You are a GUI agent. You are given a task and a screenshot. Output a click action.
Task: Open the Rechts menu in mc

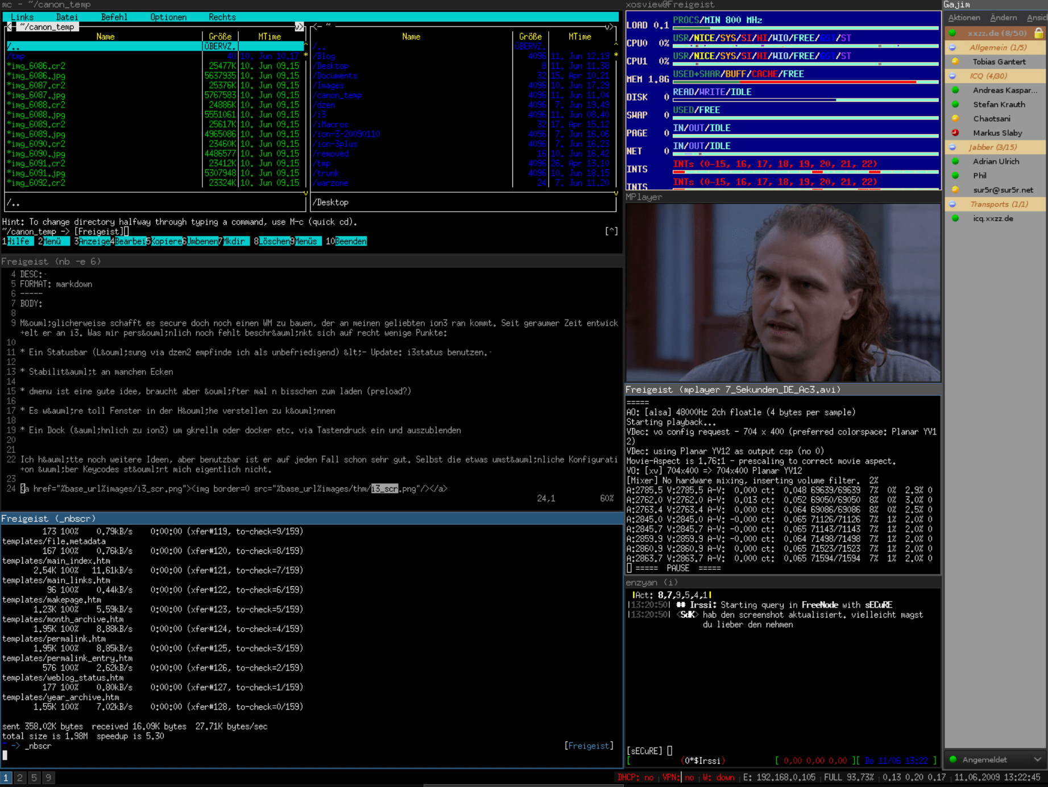[222, 17]
